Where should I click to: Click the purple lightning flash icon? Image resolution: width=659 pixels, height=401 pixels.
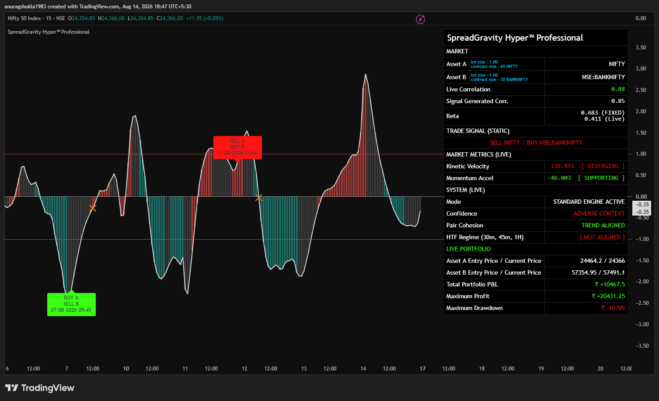[x=420, y=19]
